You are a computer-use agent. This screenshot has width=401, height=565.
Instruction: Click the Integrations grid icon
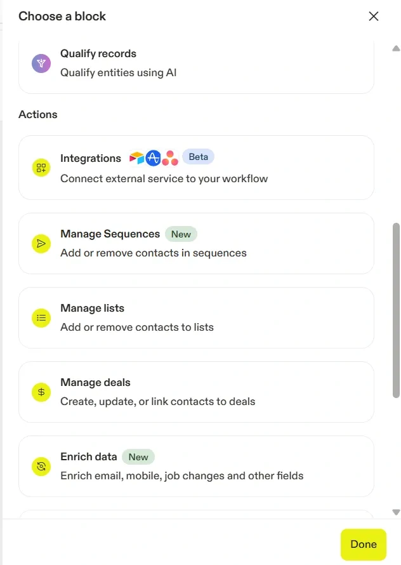click(41, 168)
